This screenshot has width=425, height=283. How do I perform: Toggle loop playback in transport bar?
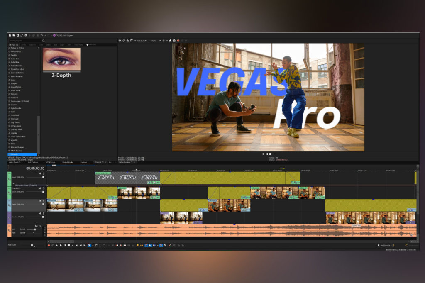[x=53, y=245]
